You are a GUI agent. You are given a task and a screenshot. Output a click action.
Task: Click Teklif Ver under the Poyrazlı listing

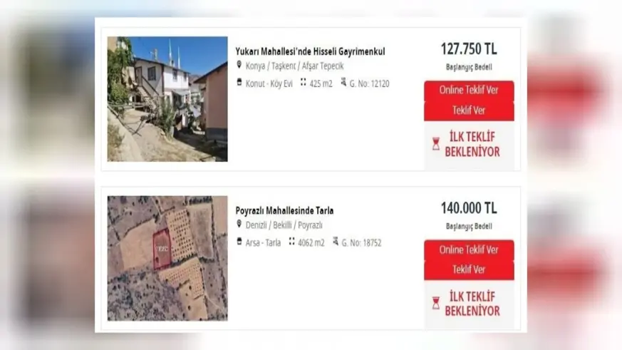[469, 270]
